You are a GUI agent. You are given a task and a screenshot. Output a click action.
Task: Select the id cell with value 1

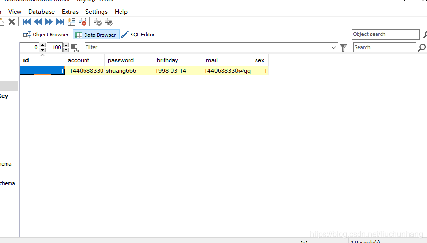(42, 70)
